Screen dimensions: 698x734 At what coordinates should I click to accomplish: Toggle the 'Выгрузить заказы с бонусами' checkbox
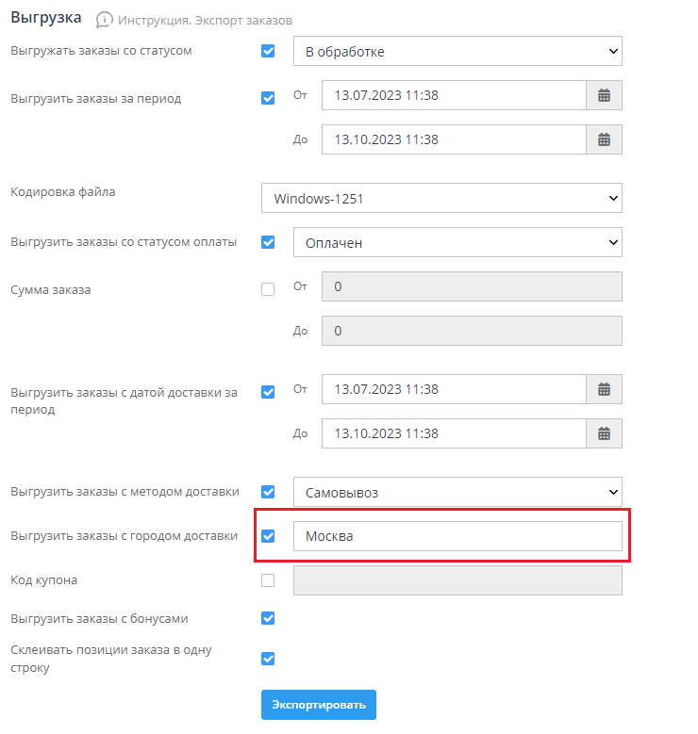point(268,619)
